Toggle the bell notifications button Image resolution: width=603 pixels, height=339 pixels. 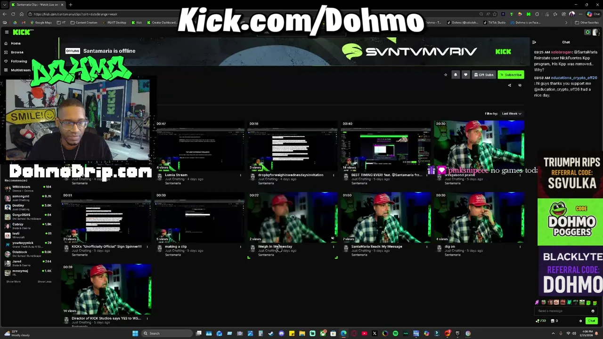[456, 75]
